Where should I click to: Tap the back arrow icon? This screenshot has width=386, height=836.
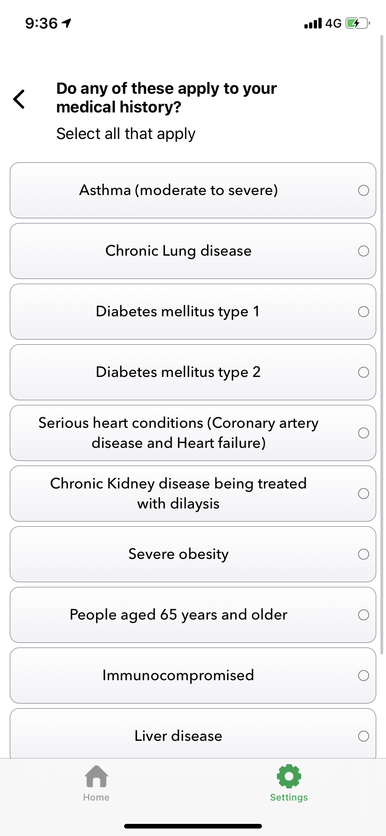coord(19,99)
